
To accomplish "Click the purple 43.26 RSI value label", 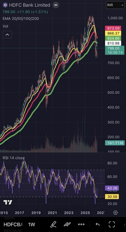I will pos(112,188).
